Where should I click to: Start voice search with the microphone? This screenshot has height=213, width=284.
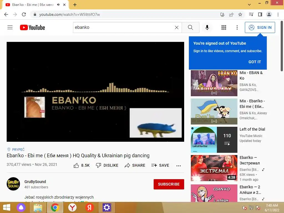coord(207,27)
